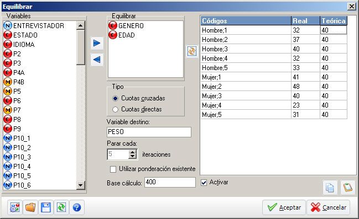Click the Códigos column header
This screenshot has height=219, width=359.
246,20
